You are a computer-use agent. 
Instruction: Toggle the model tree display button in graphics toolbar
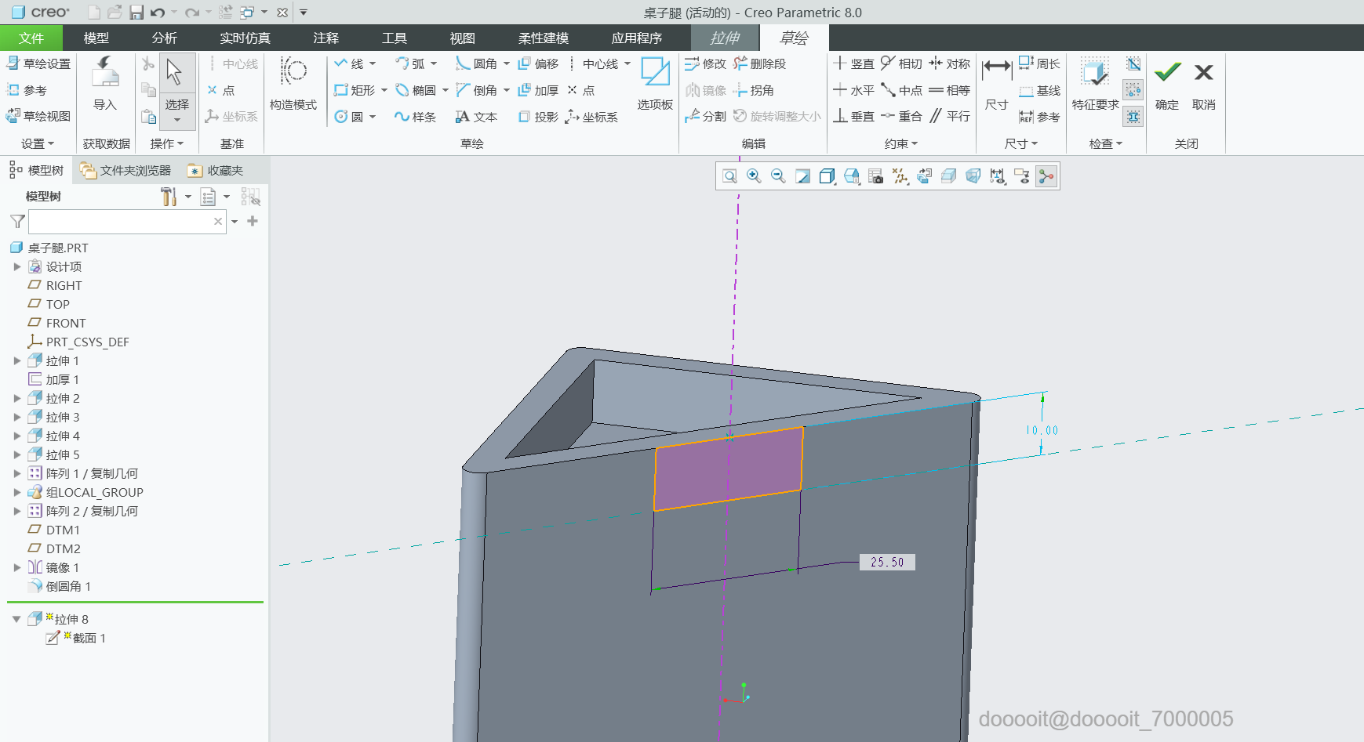(x=1046, y=176)
